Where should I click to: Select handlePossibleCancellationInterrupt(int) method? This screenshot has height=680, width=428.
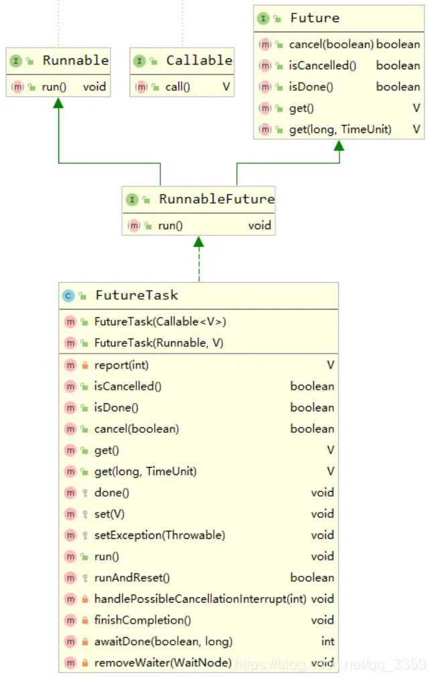coord(201,599)
